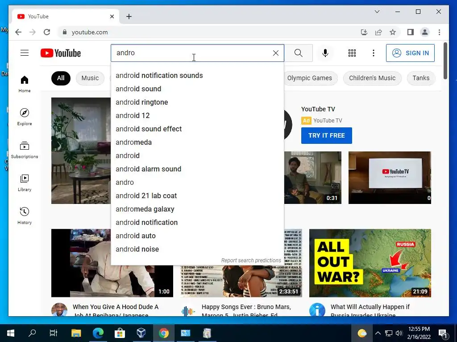
Task: Click the magnifier search button
Action: [299, 53]
